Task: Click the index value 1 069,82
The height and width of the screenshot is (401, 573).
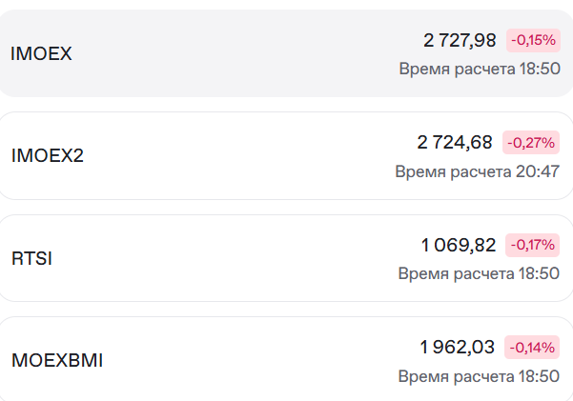Action: pos(459,245)
